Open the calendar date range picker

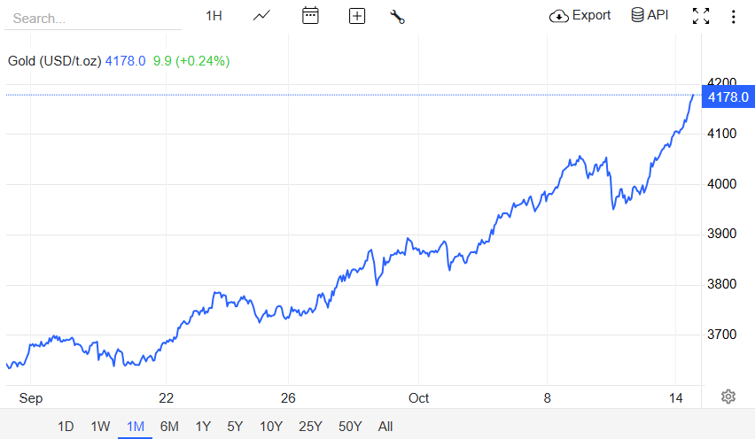(310, 16)
